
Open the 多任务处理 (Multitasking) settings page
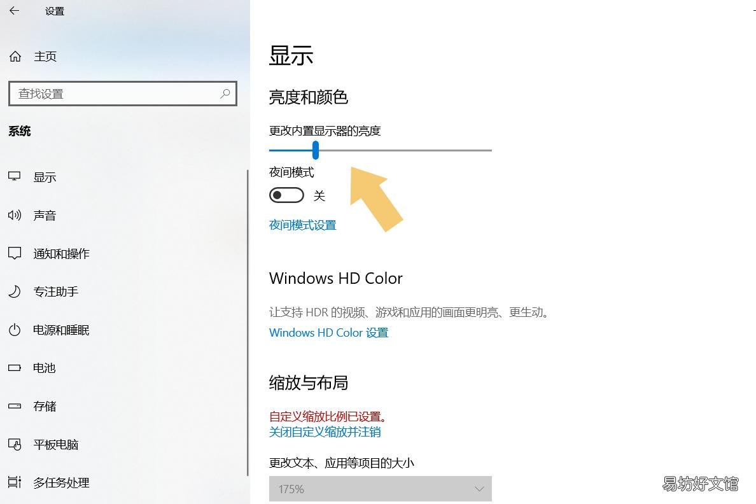[61, 482]
